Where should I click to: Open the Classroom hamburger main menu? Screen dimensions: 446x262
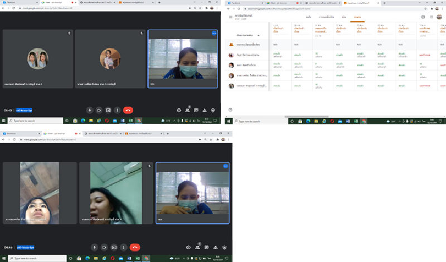click(231, 17)
